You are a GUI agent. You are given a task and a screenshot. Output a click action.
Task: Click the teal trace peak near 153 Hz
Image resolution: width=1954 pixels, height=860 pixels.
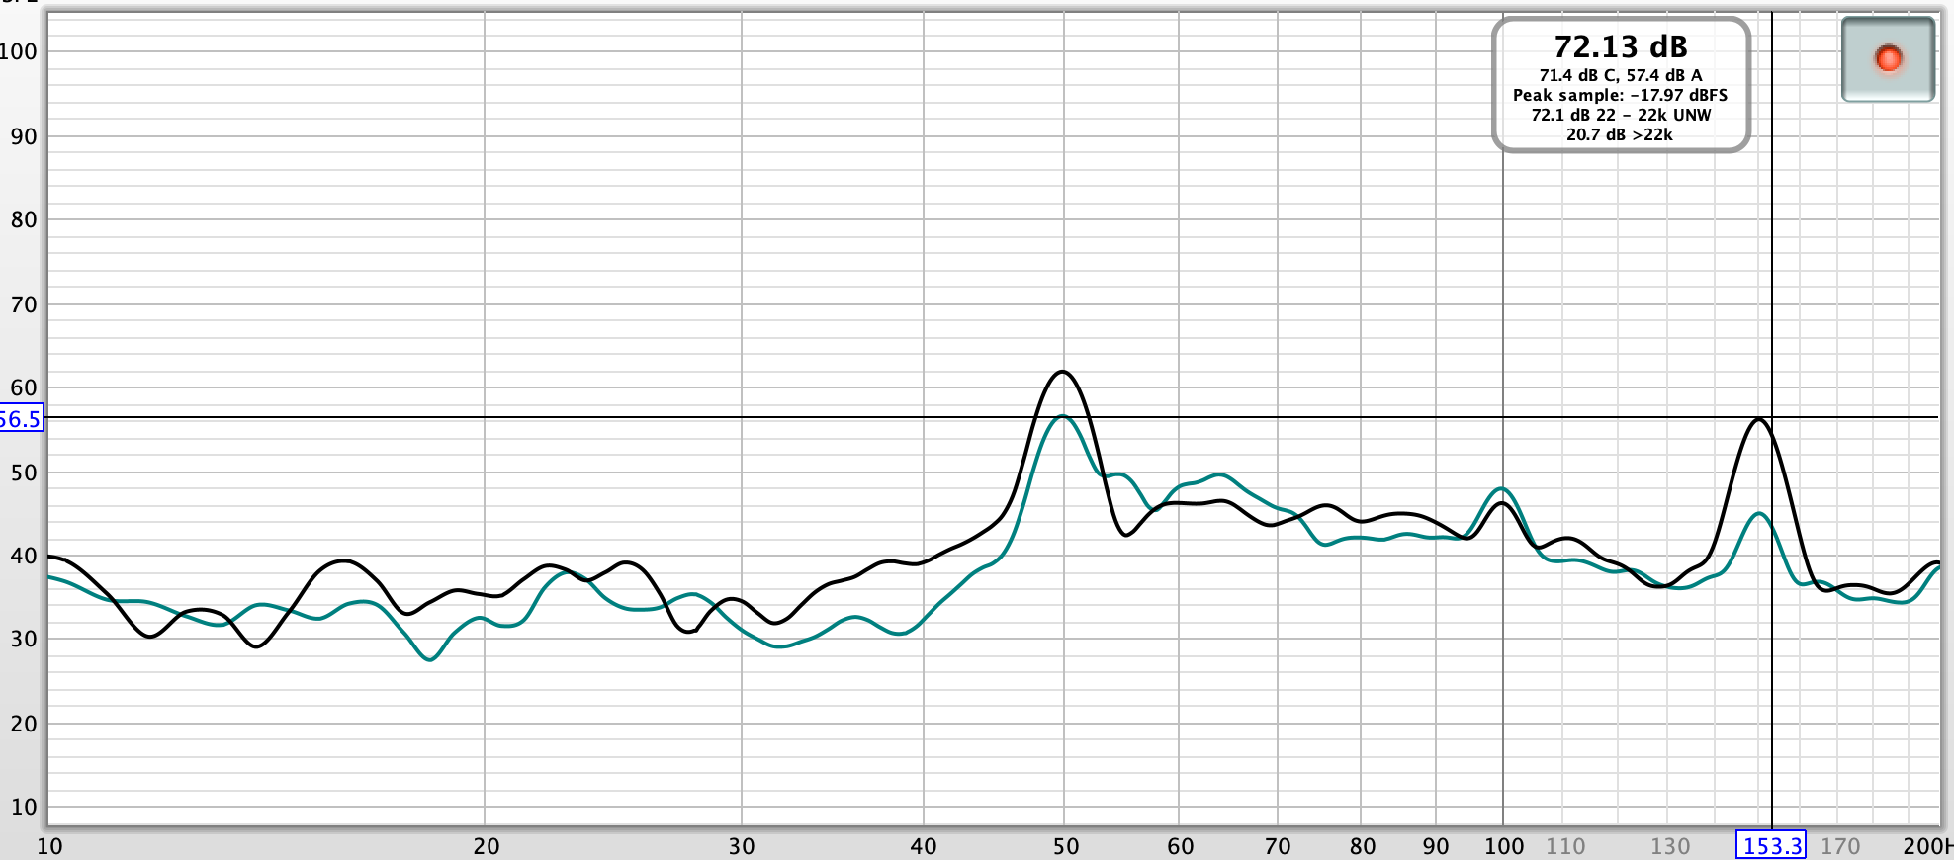[1758, 513]
